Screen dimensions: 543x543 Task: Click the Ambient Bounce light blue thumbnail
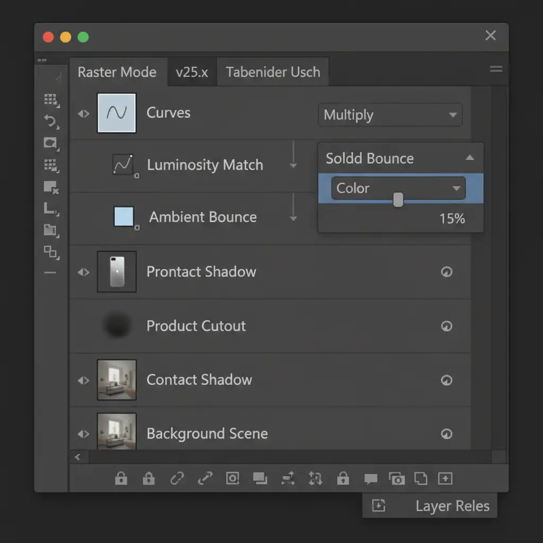[x=124, y=217]
